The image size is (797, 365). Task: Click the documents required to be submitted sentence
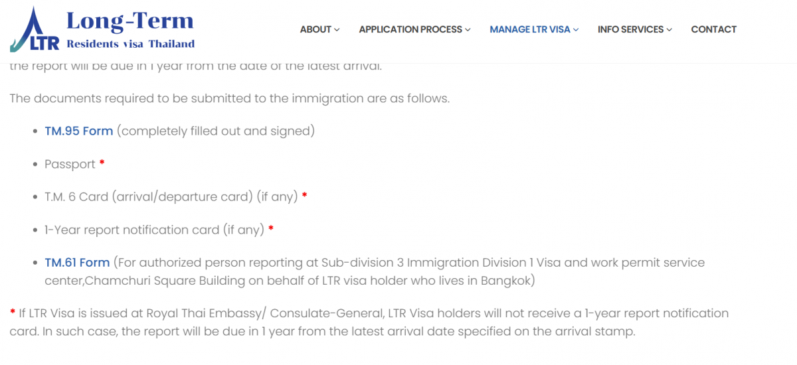point(230,98)
